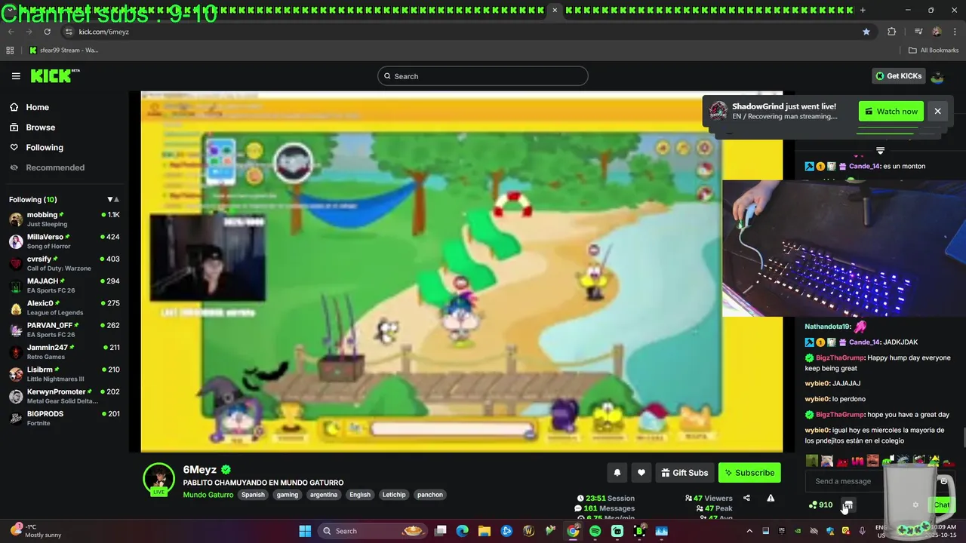Image resolution: width=966 pixels, height=543 pixels.
Task: Open File Explorer from the taskbar
Action: [x=484, y=531]
